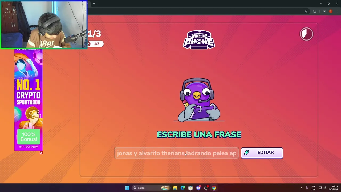Open Chrome three-dot menu

coord(337,11)
